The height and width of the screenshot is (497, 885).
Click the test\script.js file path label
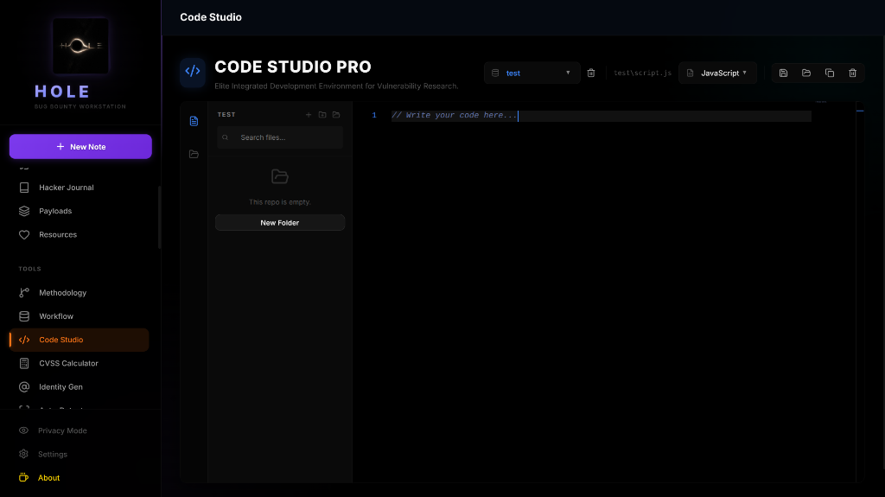[x=642, y=73]
